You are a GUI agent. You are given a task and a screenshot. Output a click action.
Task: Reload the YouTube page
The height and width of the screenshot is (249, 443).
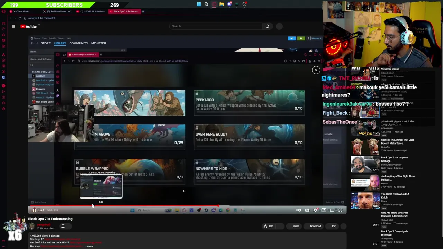pos(20,18)
